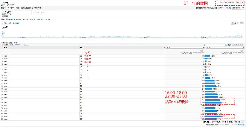Image resolution: width=246 pixels, height=127 pixels.
Task: Select the last table view icon above the metric column
Action: coord(243,44)
